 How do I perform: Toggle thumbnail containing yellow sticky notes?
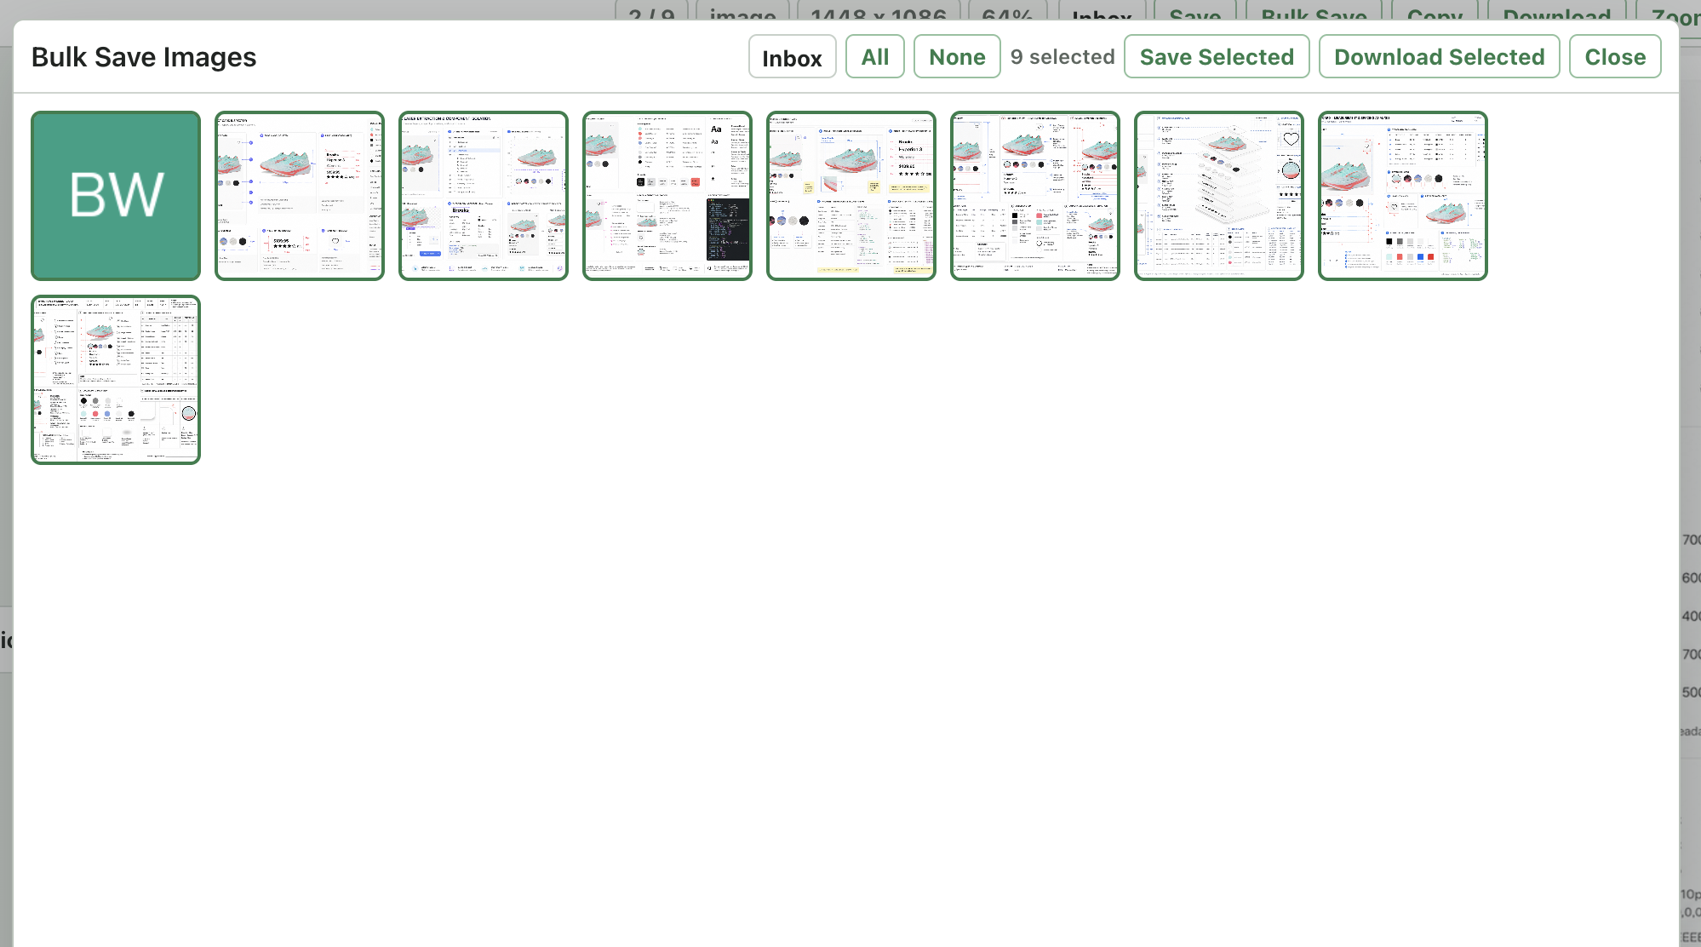point(851,196)
